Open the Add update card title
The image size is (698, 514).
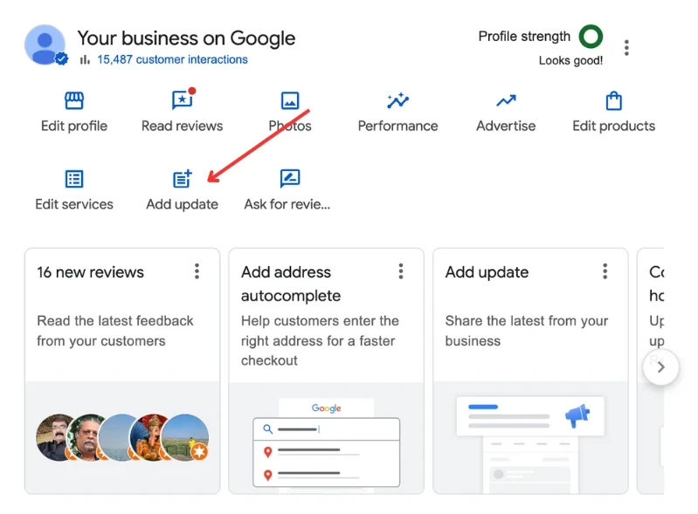pos(487,272)
